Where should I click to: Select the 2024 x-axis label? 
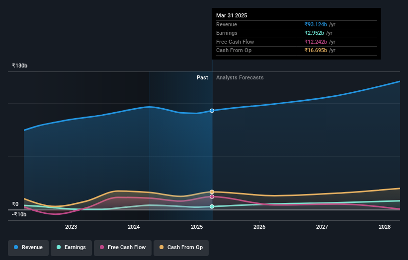[x=134, y=227]
